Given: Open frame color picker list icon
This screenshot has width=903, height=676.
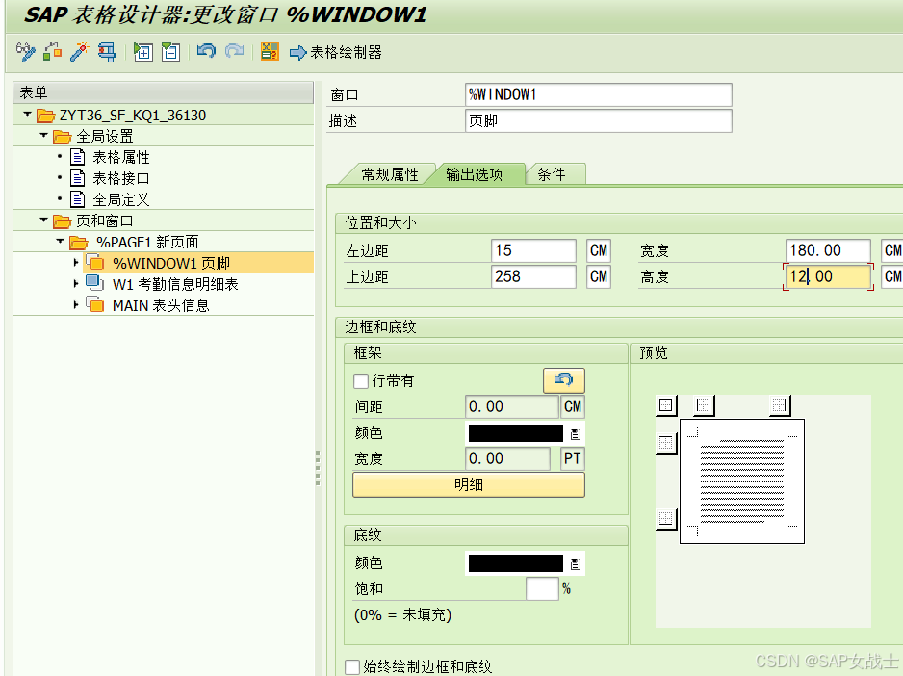Looking at the screenshot, I should tap(575, 434).
